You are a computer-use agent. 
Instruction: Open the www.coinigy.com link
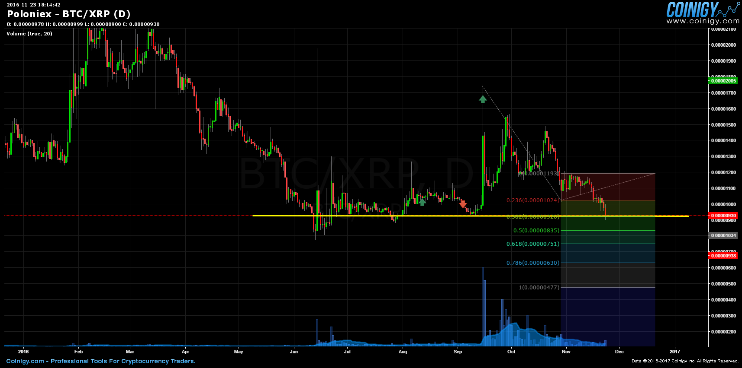click(x=703, y=21)
